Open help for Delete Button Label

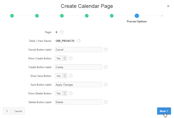point(106,102)
